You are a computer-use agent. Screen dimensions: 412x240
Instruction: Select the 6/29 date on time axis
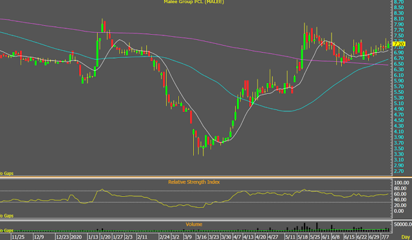[374, 237]
